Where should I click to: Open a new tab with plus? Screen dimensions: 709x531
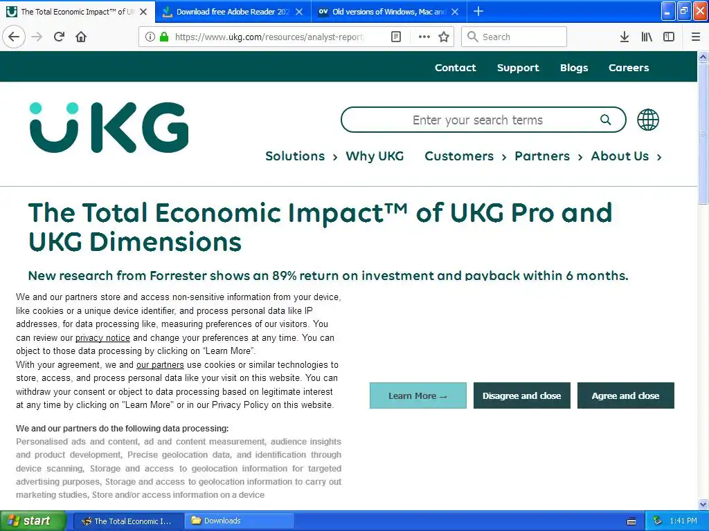478,11
